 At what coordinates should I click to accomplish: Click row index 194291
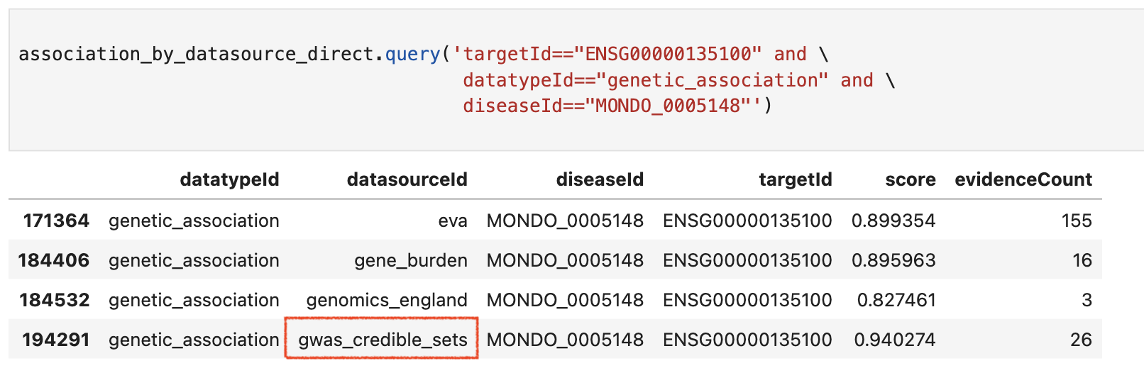point(56,340)
